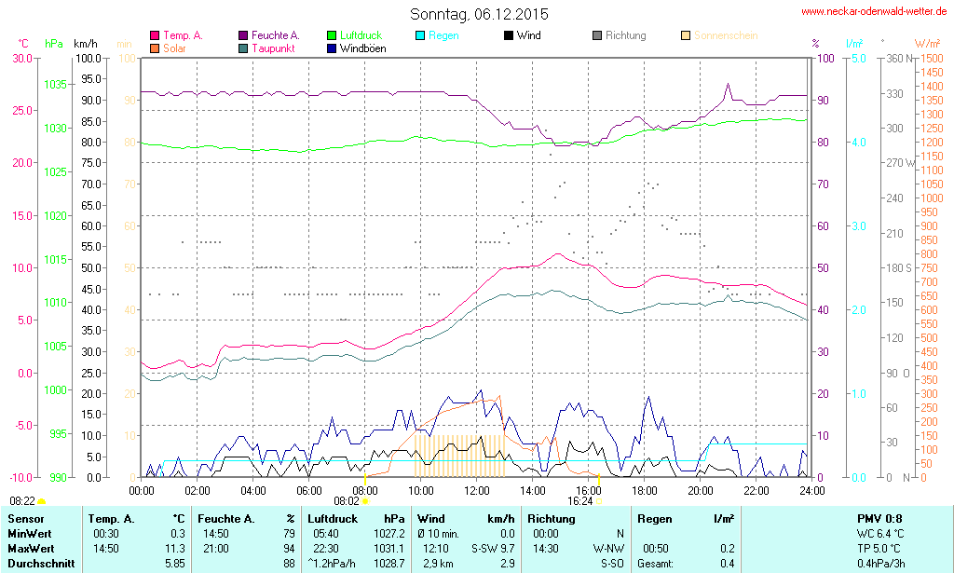Click the pink Temp. A. legend swatch

pyautogui.click(x=155, y=35)
